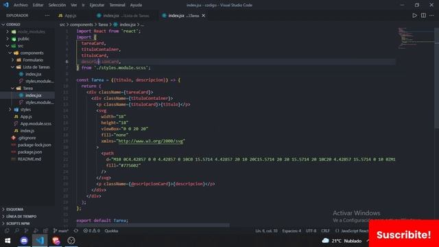Image resolution: width=439 pixels, height=247 pixels.
Task: Open package.json file
Action: tap(29, 152)
